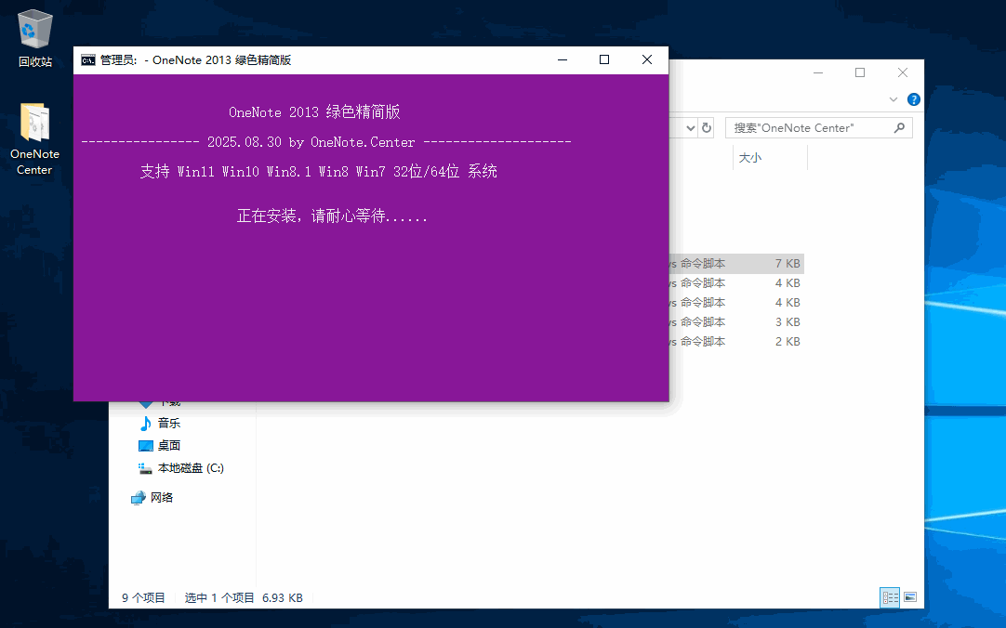Select the file row sized 2 KB
1006x628 pixels.
pos(735,342)
